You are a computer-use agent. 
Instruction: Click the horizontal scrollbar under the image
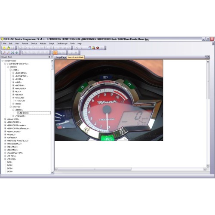[x=95, y=169]
